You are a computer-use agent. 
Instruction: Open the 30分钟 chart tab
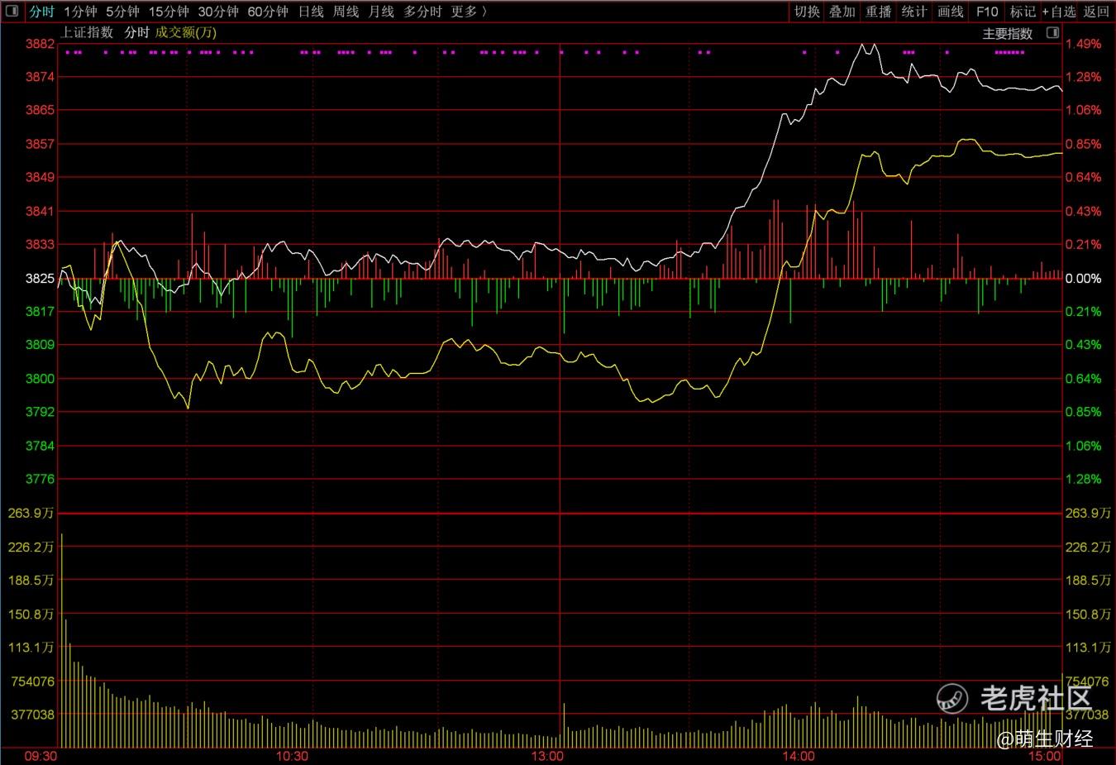coord(218,12)
